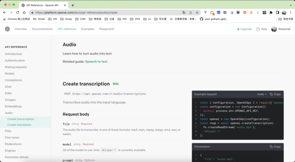295x162 pixels.
Task: Click the share icon in address bar
Action: point(191,13)
